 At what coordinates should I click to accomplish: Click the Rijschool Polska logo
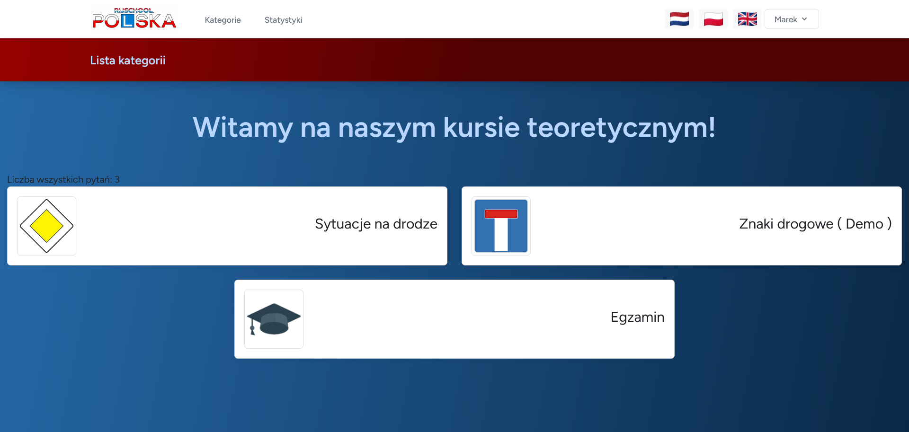coord(134,19)
